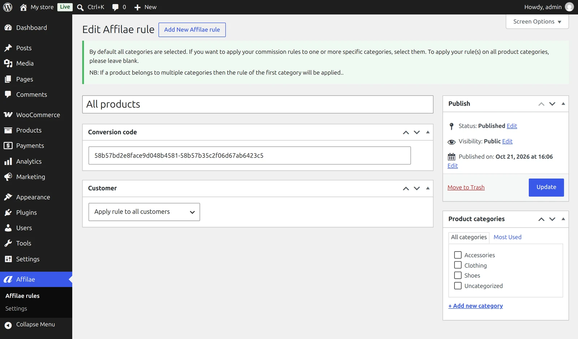
Task: Move Product categories box up
Action: (x=542, y=219)
